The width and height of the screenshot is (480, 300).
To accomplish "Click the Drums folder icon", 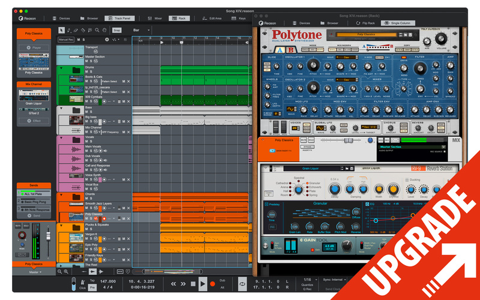I will tap(76, 70).
